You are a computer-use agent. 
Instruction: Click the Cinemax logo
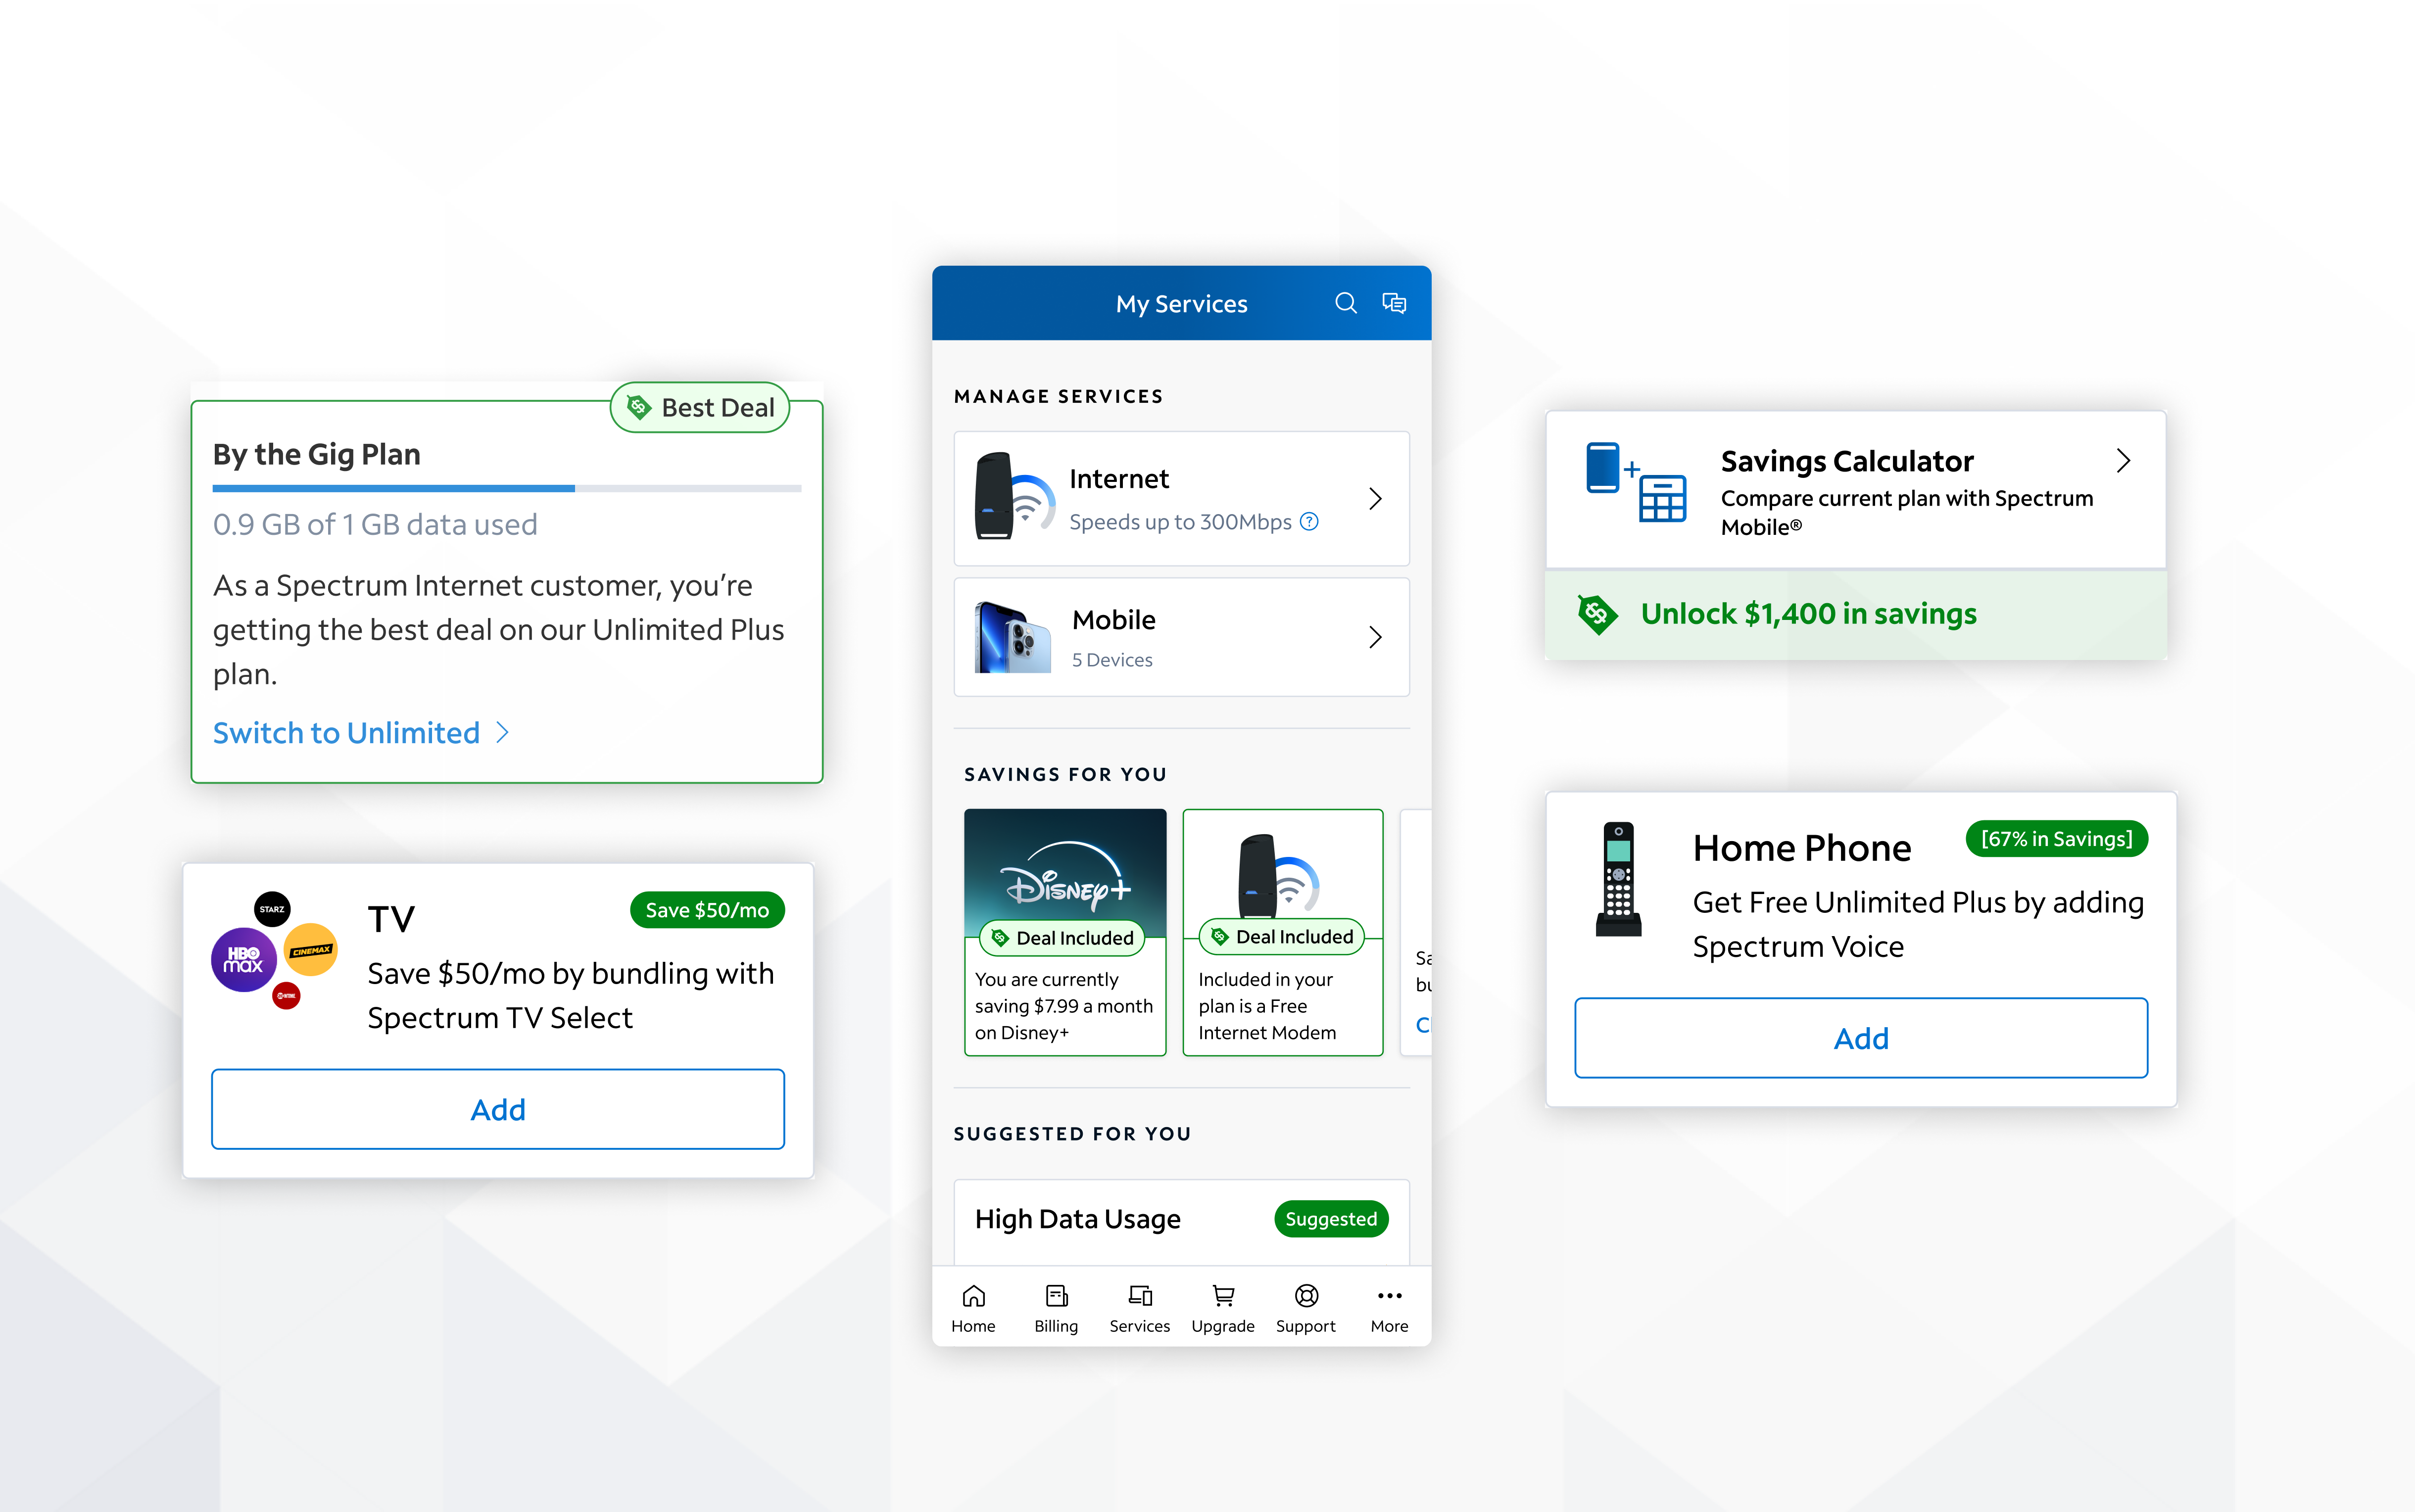[311, 950]
